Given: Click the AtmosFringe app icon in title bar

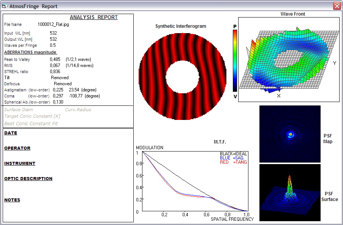Looking at the screenshot, I should point(5,6).
